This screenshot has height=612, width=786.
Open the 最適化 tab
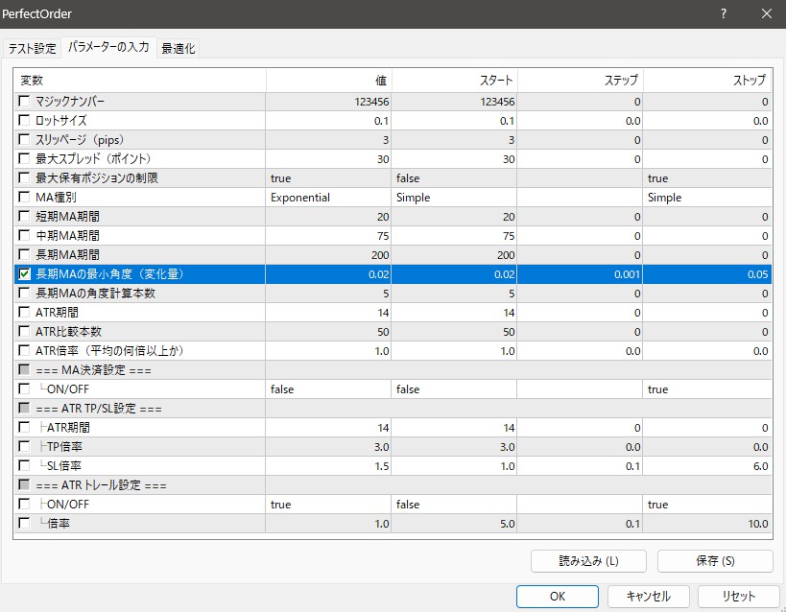coord(178,46)
